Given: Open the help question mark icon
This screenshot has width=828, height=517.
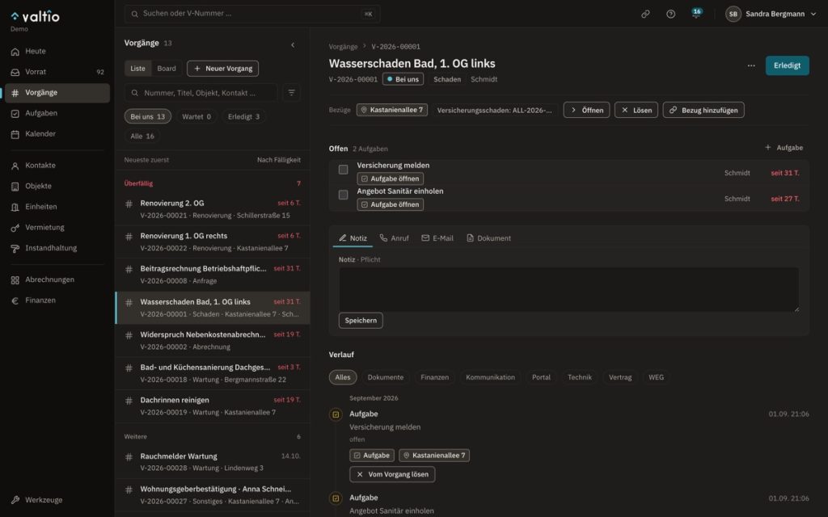Looking at the screenshot, I should click(670, 15).
